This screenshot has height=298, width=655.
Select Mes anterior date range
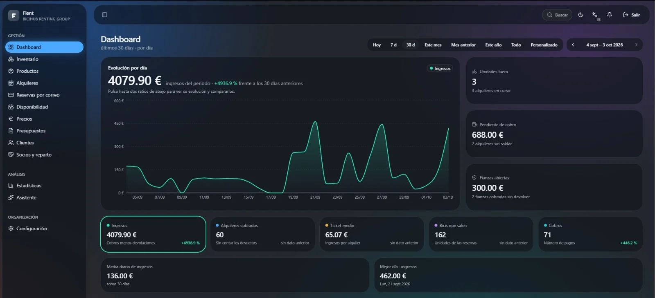click(463, 45)
